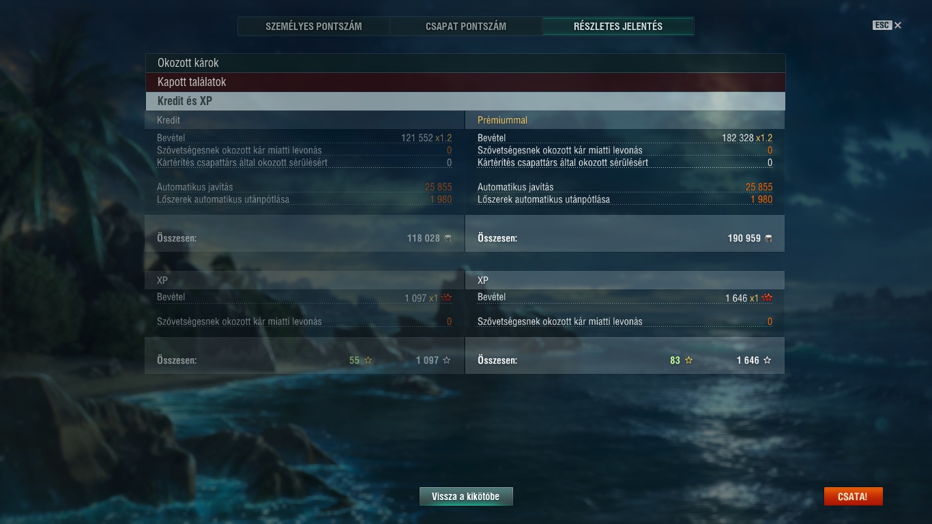Start a new battle with CSATA!
932x524 pixels.
pyautogui.click(x=853, y=497)
